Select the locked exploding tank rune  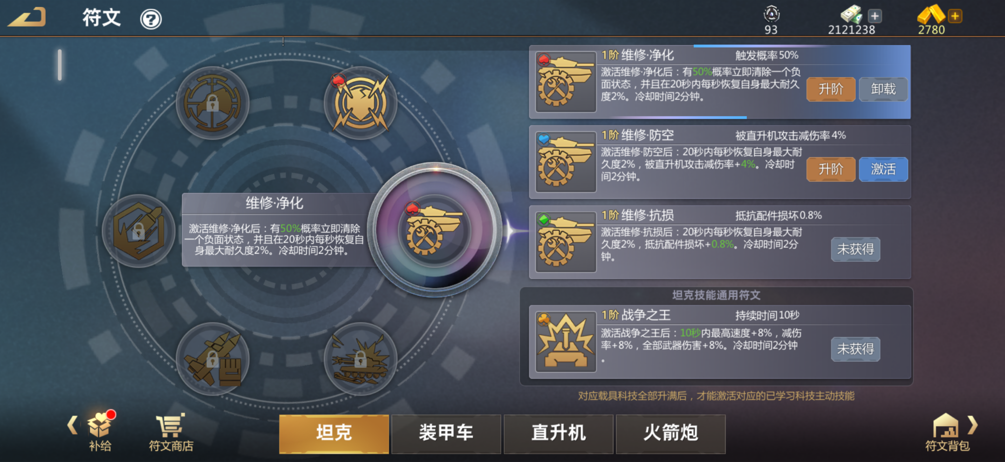361,359
